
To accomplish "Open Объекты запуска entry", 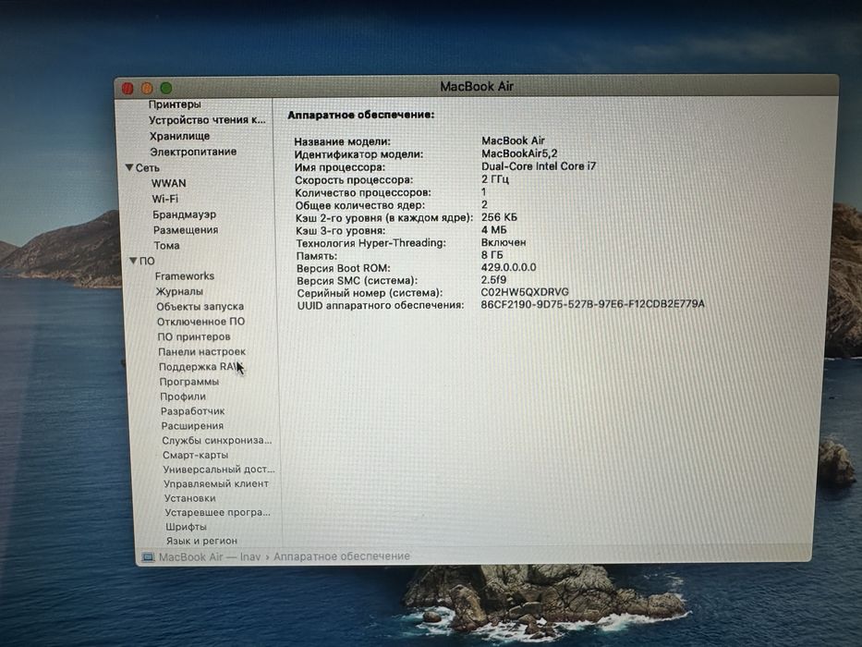I will pos(200,307).
